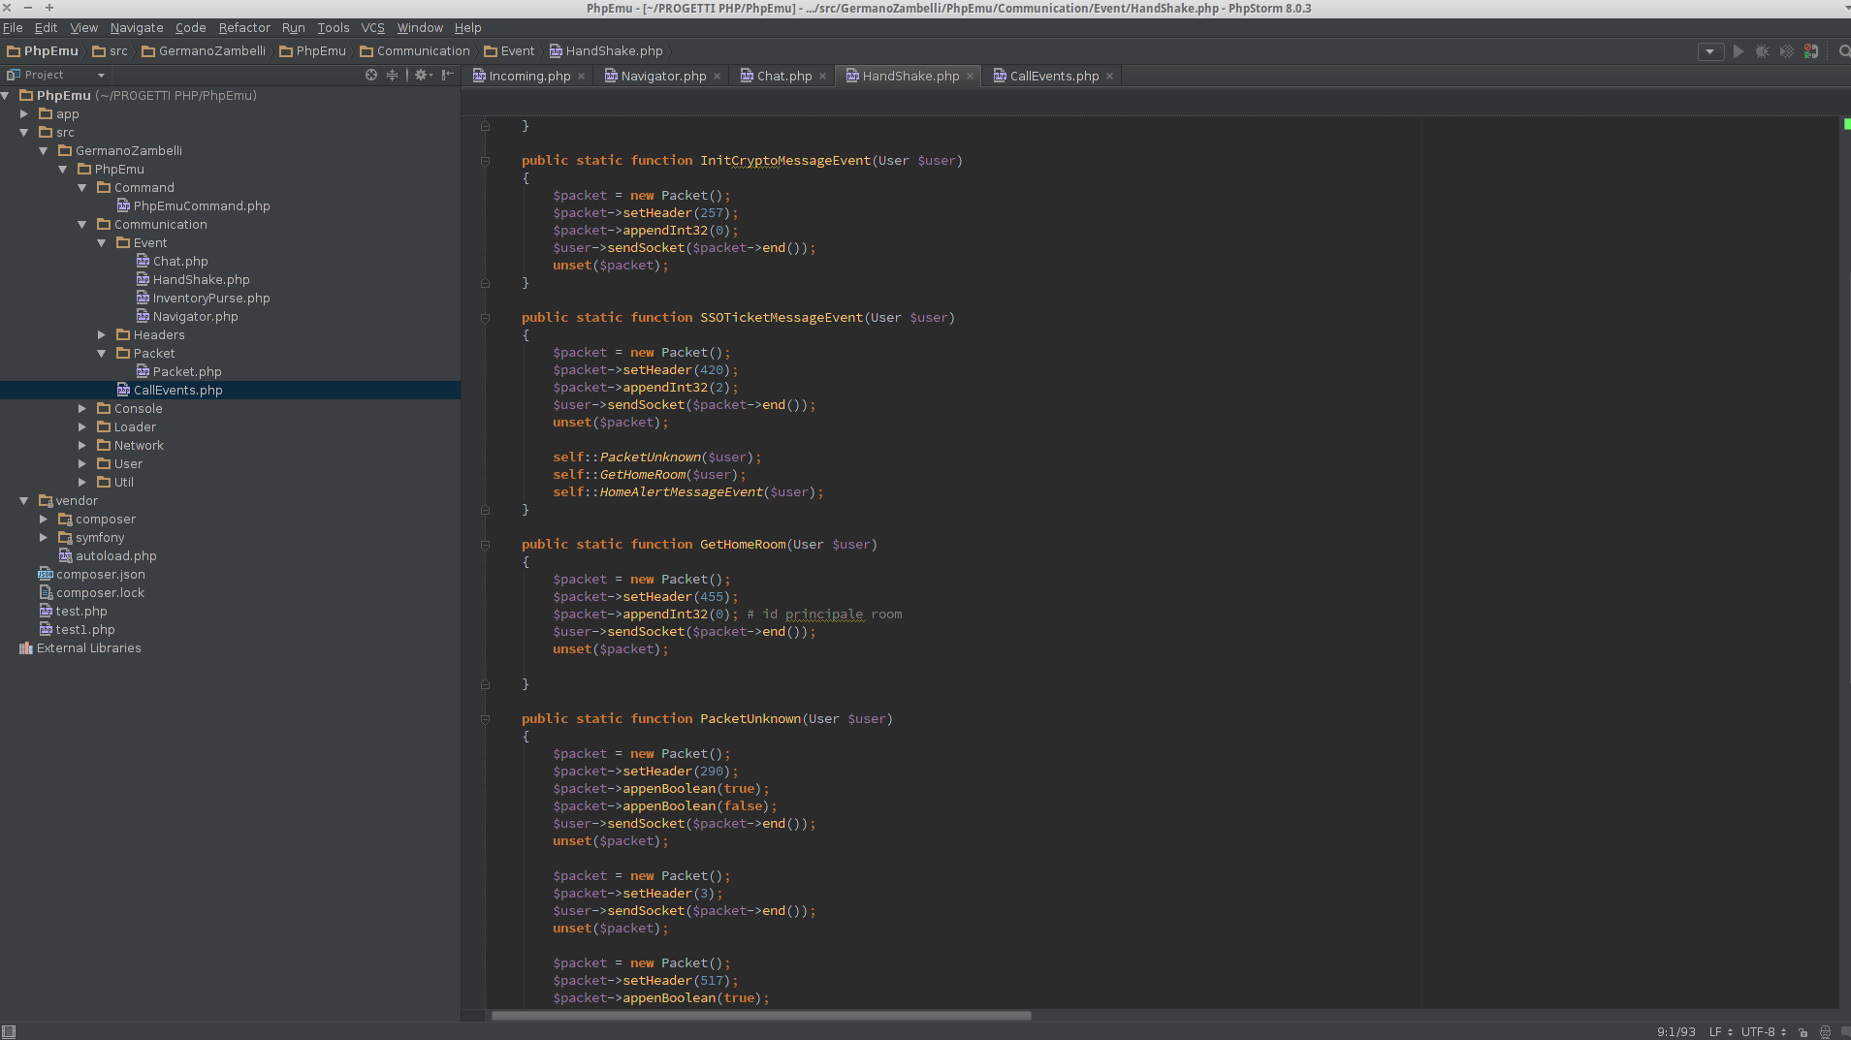Collapse the vendor folder node
The height and width of the screenshot is (1040, 1851).
pos(24,501)
